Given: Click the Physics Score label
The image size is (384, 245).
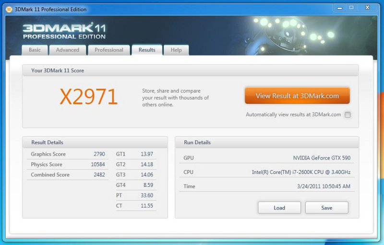Looking at the screenshot, I should pos(47,164).
